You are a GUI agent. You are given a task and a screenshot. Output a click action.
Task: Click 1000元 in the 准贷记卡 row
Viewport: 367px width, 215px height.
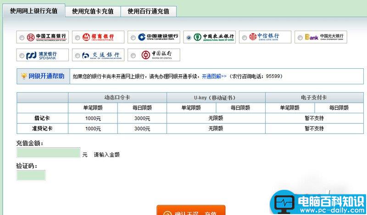93,129
